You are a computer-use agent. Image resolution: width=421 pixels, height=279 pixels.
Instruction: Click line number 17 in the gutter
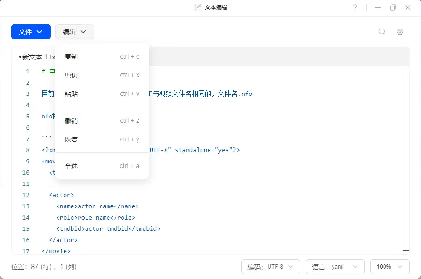(26, 251)
